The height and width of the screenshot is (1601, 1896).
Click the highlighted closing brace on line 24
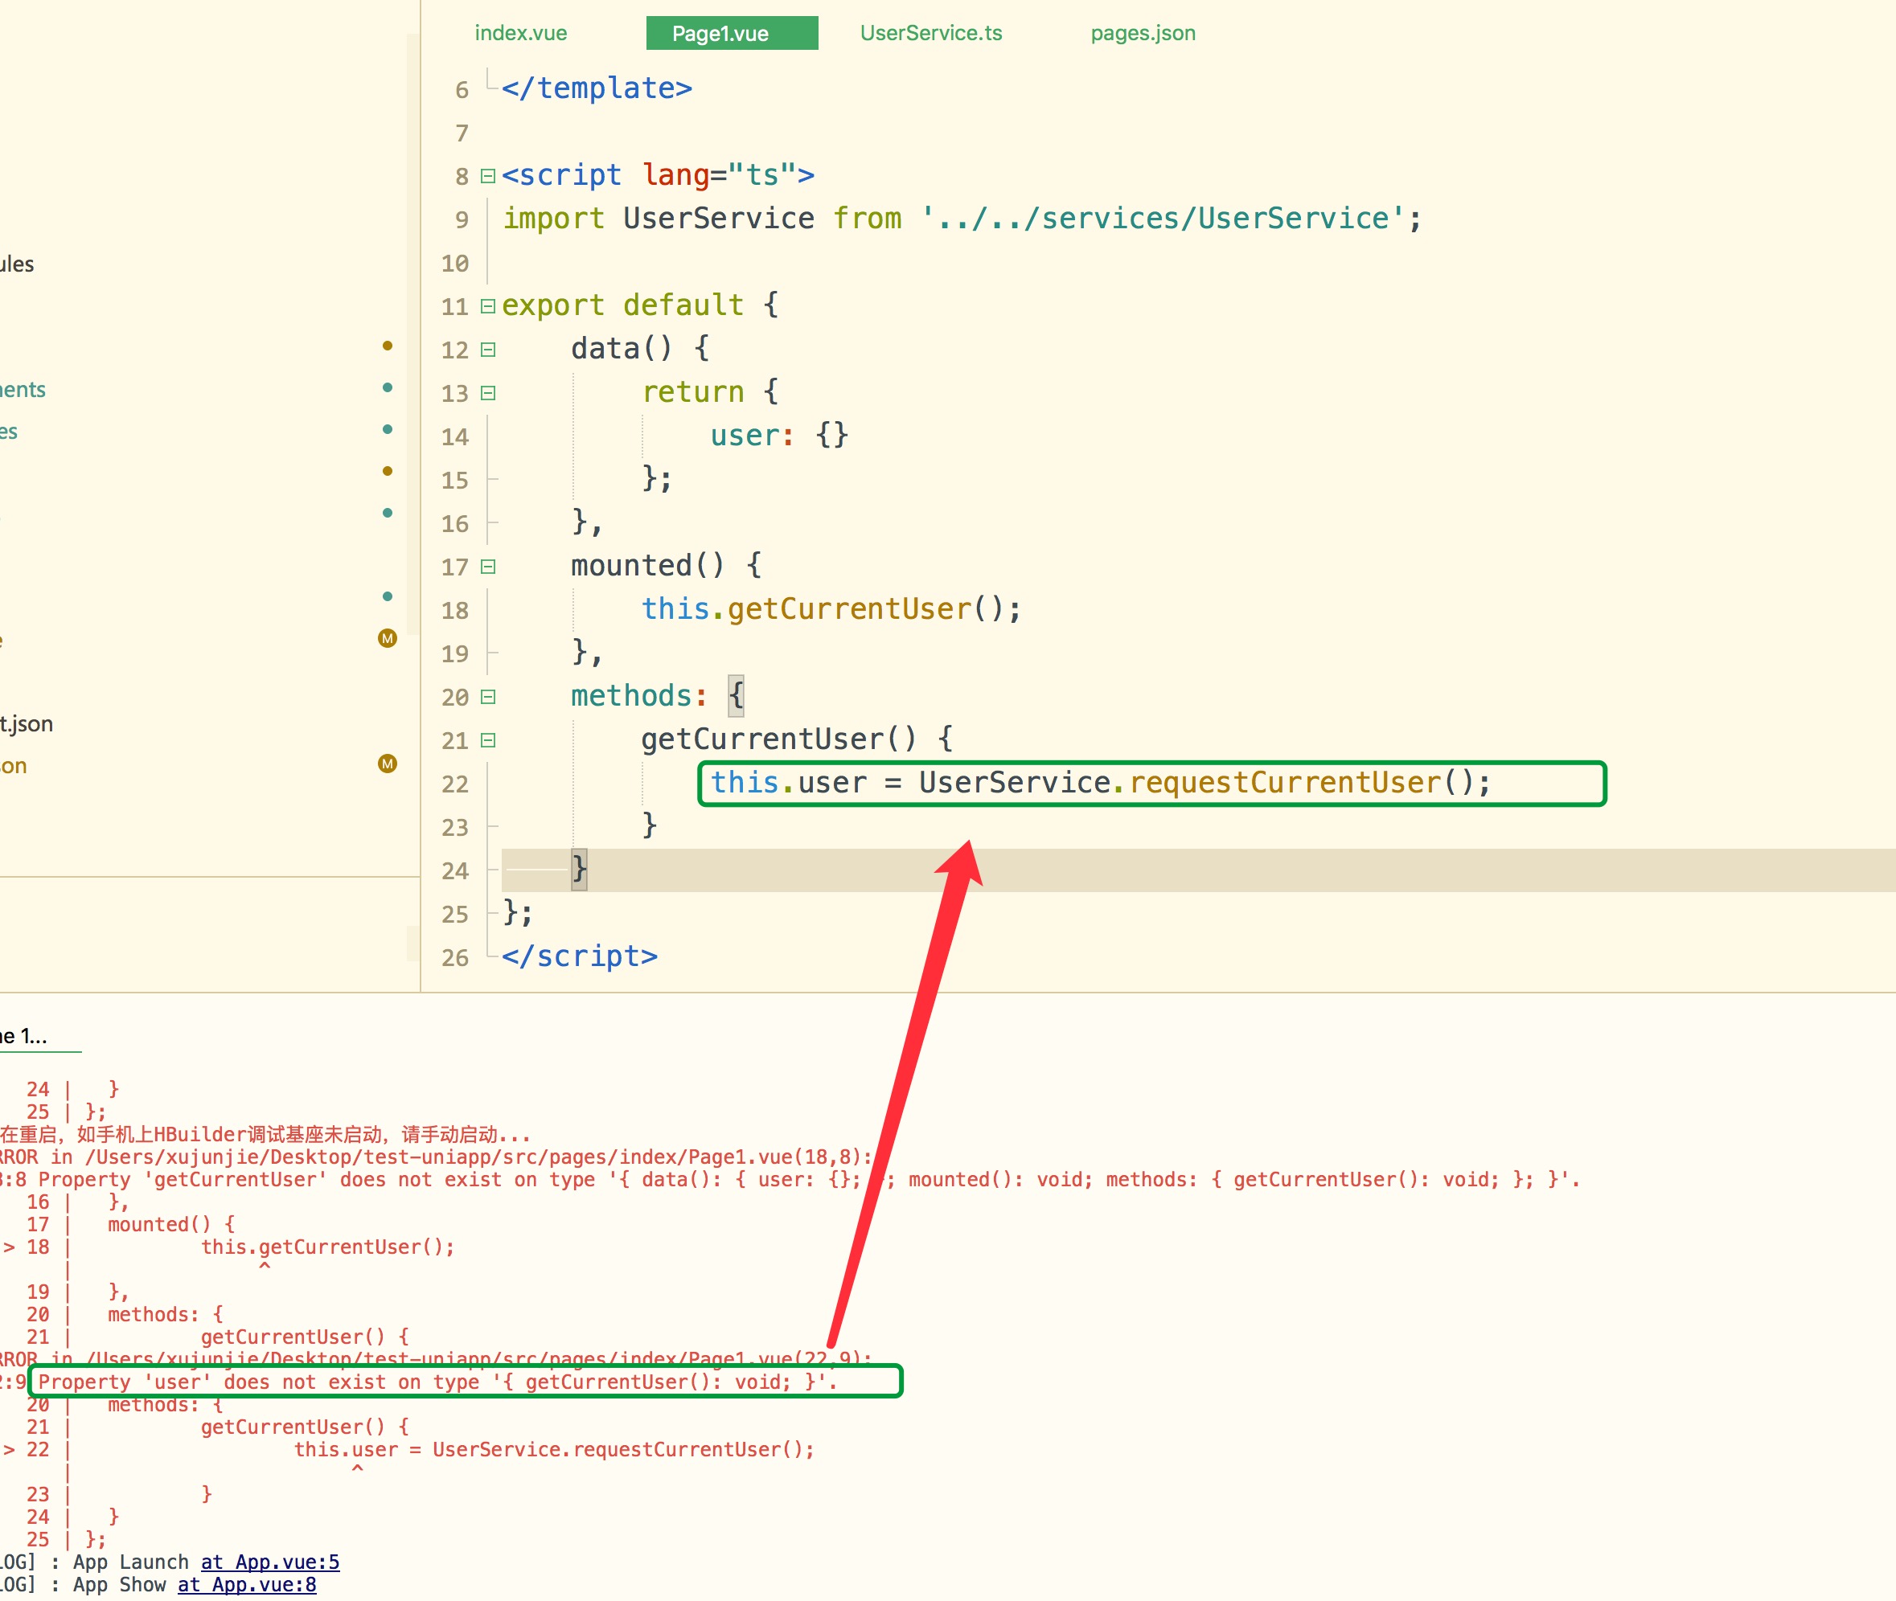578,870
